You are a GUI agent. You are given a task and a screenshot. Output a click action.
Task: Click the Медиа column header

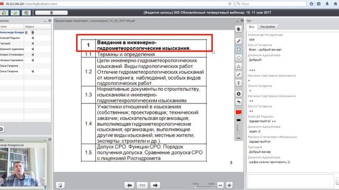click(x=38, y=27)
